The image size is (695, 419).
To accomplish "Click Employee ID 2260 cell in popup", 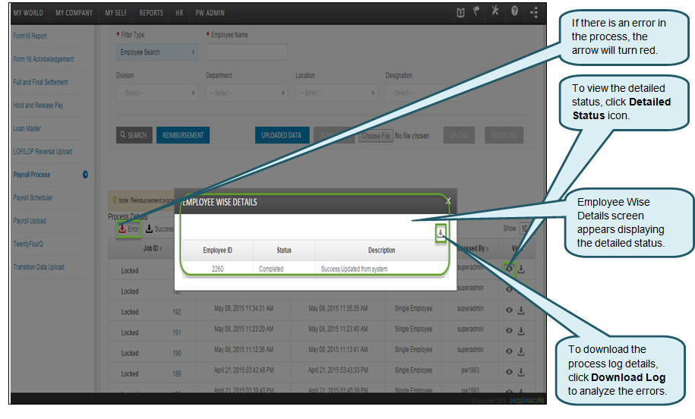I will point(218,269).
